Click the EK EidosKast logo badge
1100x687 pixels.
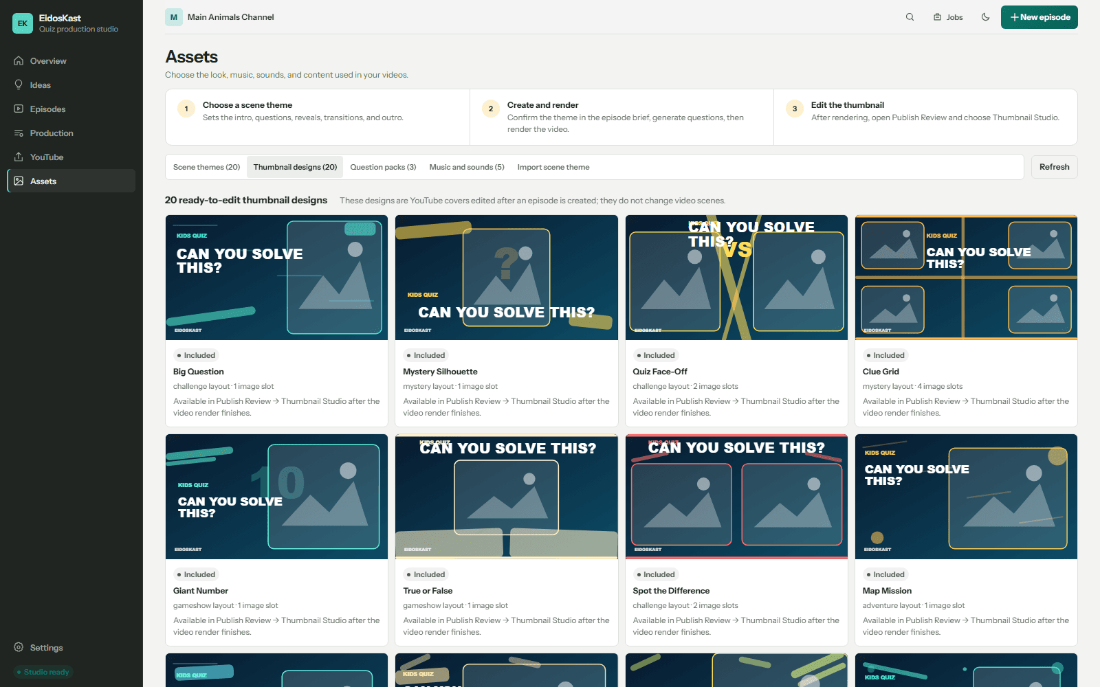23,23
